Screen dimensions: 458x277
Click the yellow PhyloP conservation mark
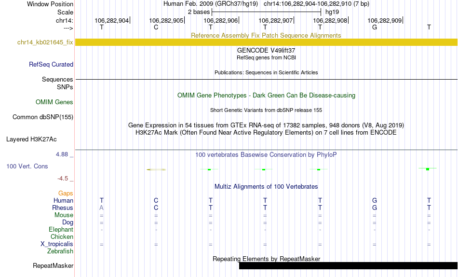pos(156,170)
